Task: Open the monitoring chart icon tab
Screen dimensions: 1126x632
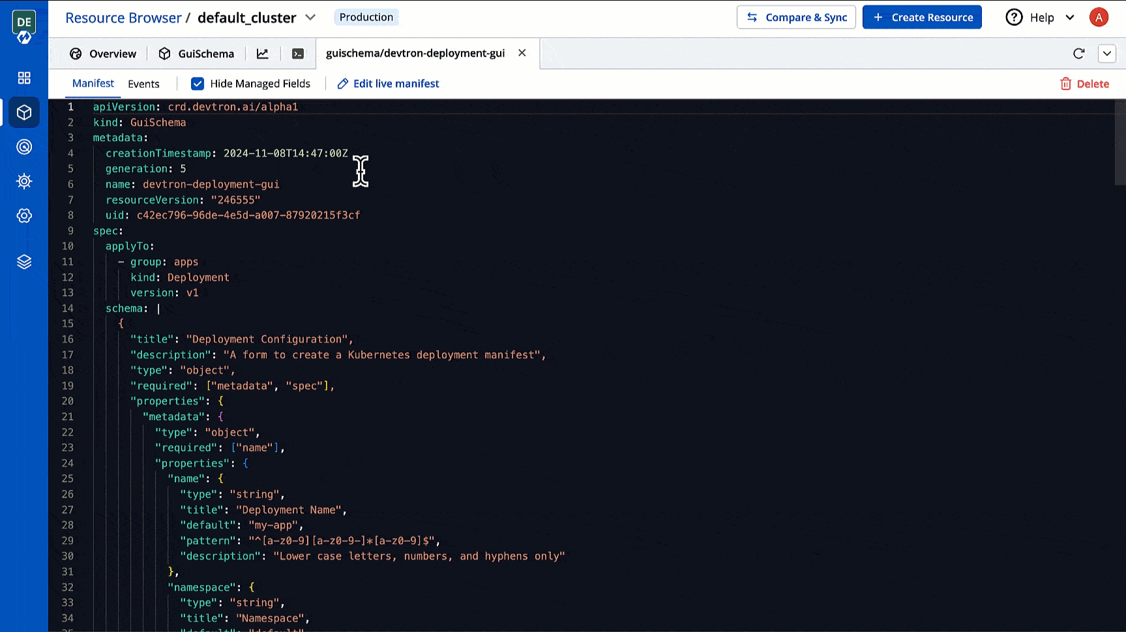Action: click(263, 54)
